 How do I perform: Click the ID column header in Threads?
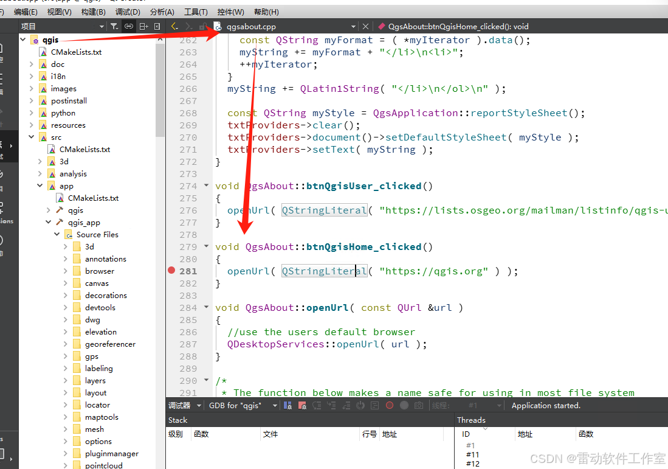(485, 434)
